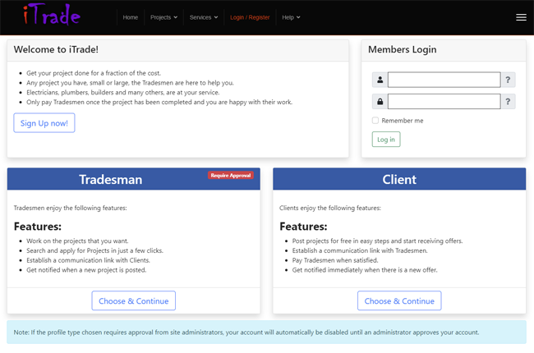The width and height of the screenshot is (534, 353).
Task: Open the hamburger menu icon
Action: (521, 17)
